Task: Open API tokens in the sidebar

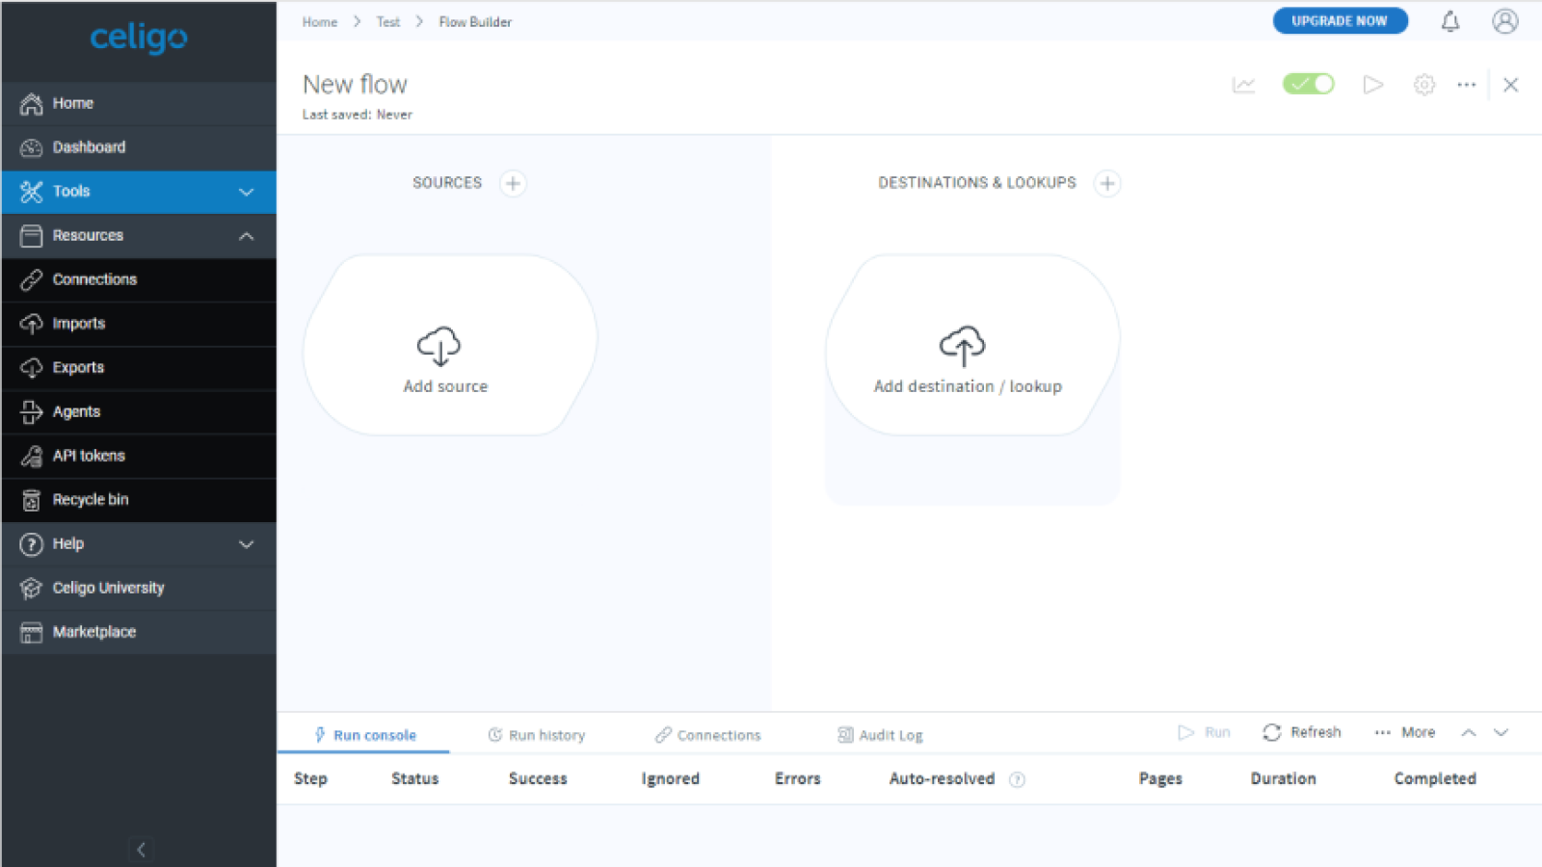Action: [x=139, y=456]
